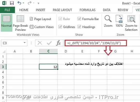Select column H header
The width and height of the screenshot is (140, 102).
[132, 51]
